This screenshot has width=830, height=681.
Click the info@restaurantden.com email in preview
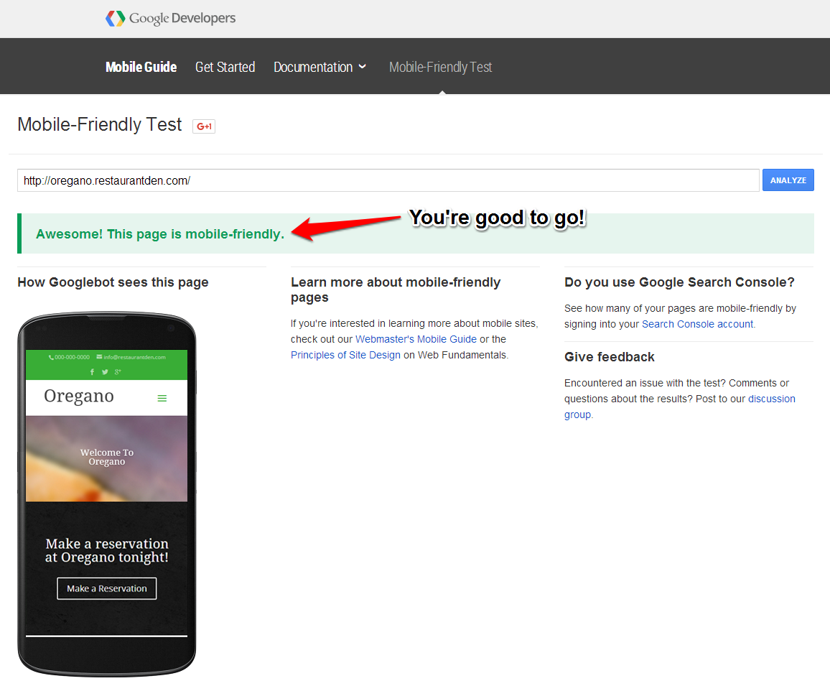134,357
